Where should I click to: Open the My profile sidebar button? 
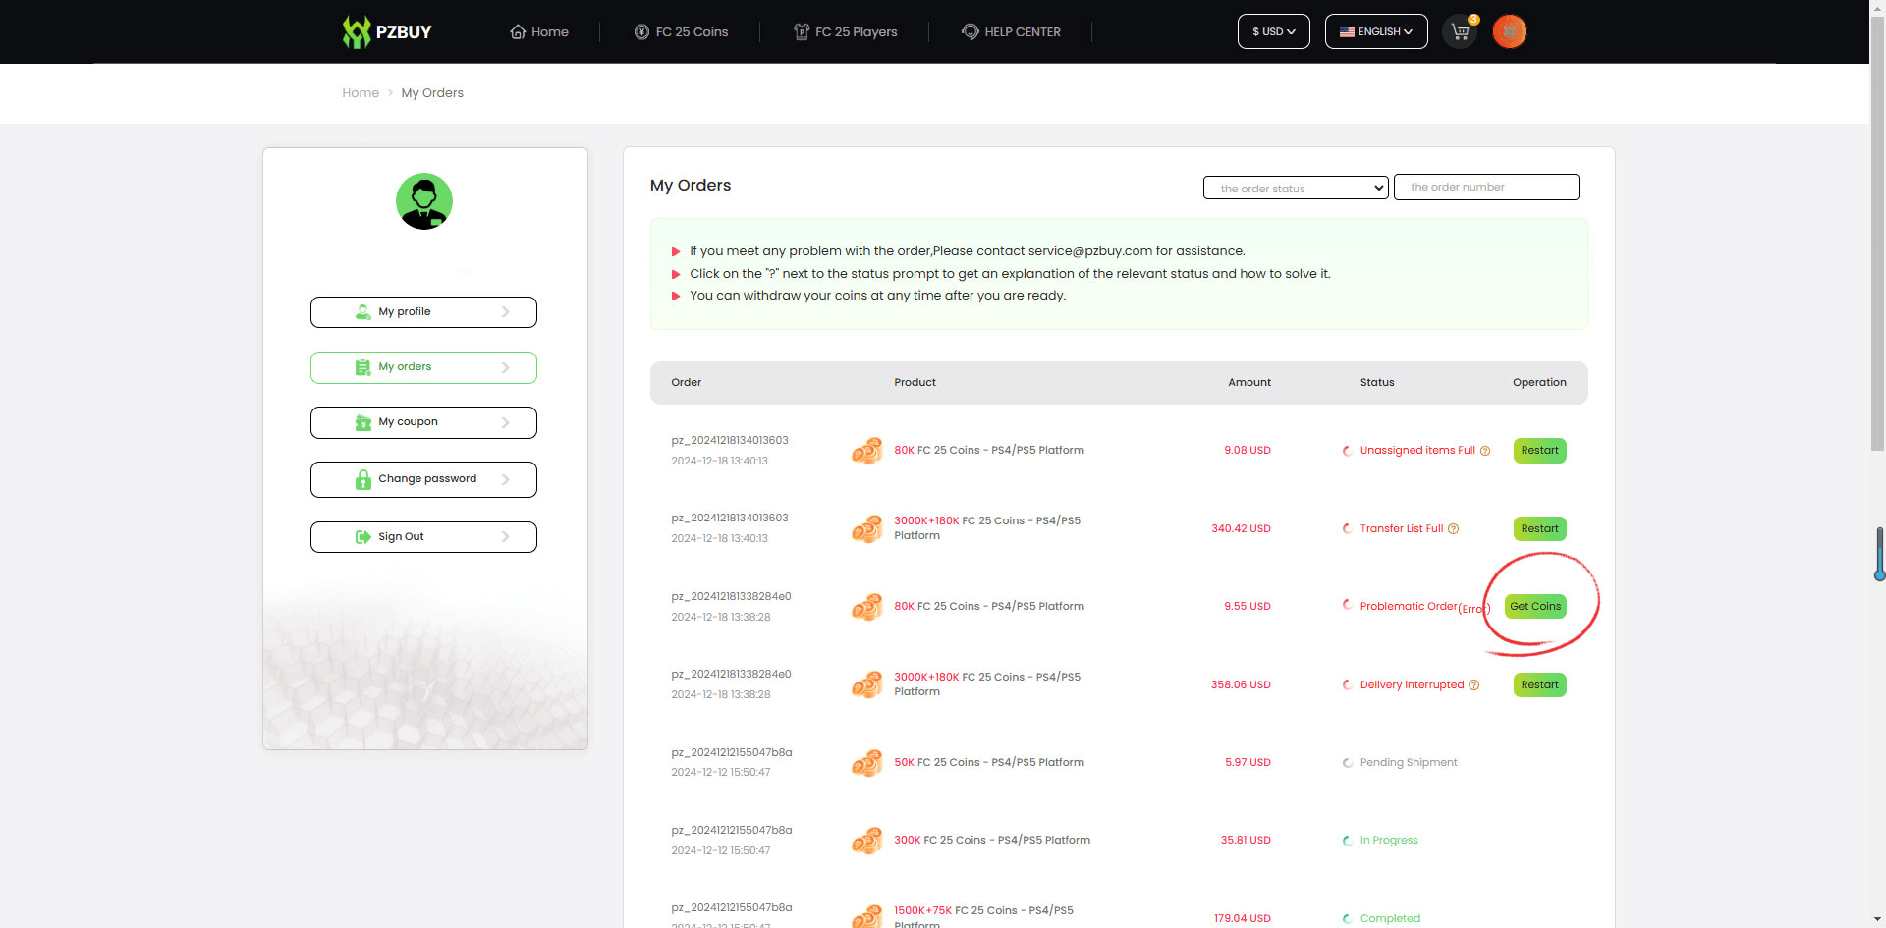click(x=423, y=312)
